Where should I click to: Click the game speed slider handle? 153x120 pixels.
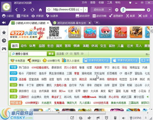[123, 10]
